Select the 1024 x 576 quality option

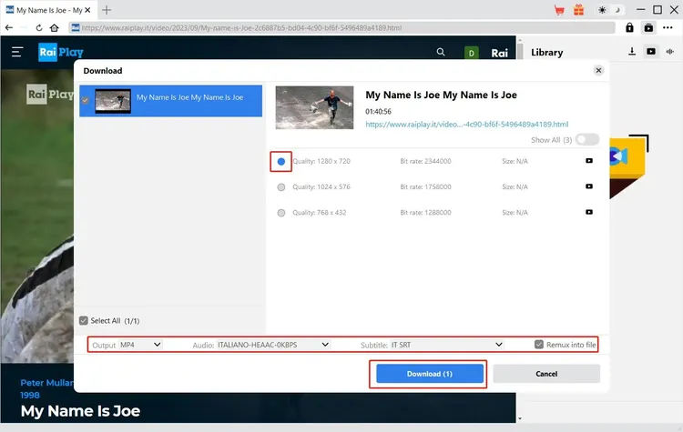tap(281, 186)
